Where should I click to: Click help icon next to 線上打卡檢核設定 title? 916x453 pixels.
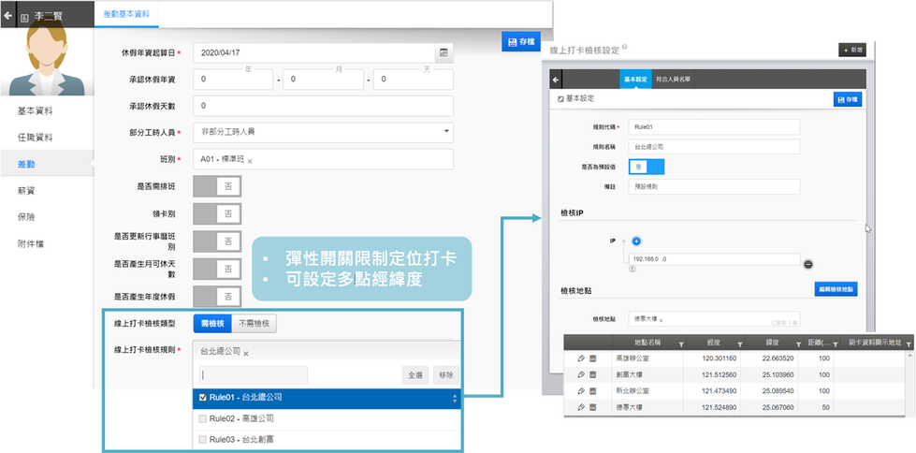[x=625, y=47]
